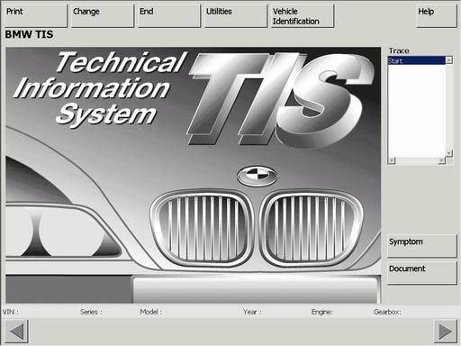Choose the Document search button

422,272
